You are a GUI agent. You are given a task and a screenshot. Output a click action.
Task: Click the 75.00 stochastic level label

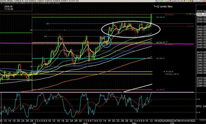[198, 99]
